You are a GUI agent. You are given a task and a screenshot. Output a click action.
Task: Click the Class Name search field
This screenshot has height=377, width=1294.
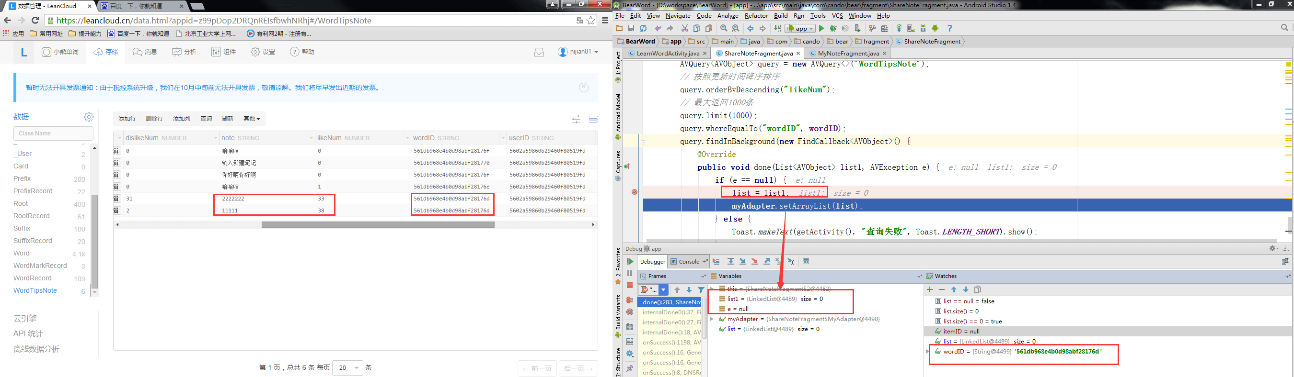[x=53, y=133]
